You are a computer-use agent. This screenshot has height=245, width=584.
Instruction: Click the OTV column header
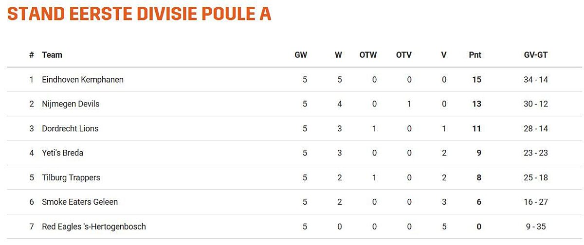pyautogui.click(x=403, y=55)
